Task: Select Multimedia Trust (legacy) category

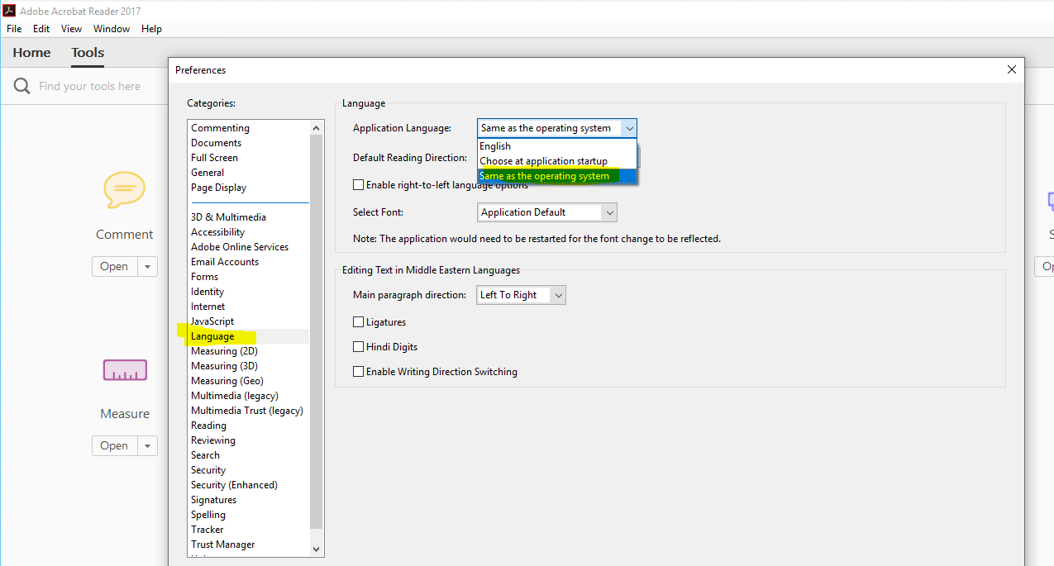Action: (247, 411)
